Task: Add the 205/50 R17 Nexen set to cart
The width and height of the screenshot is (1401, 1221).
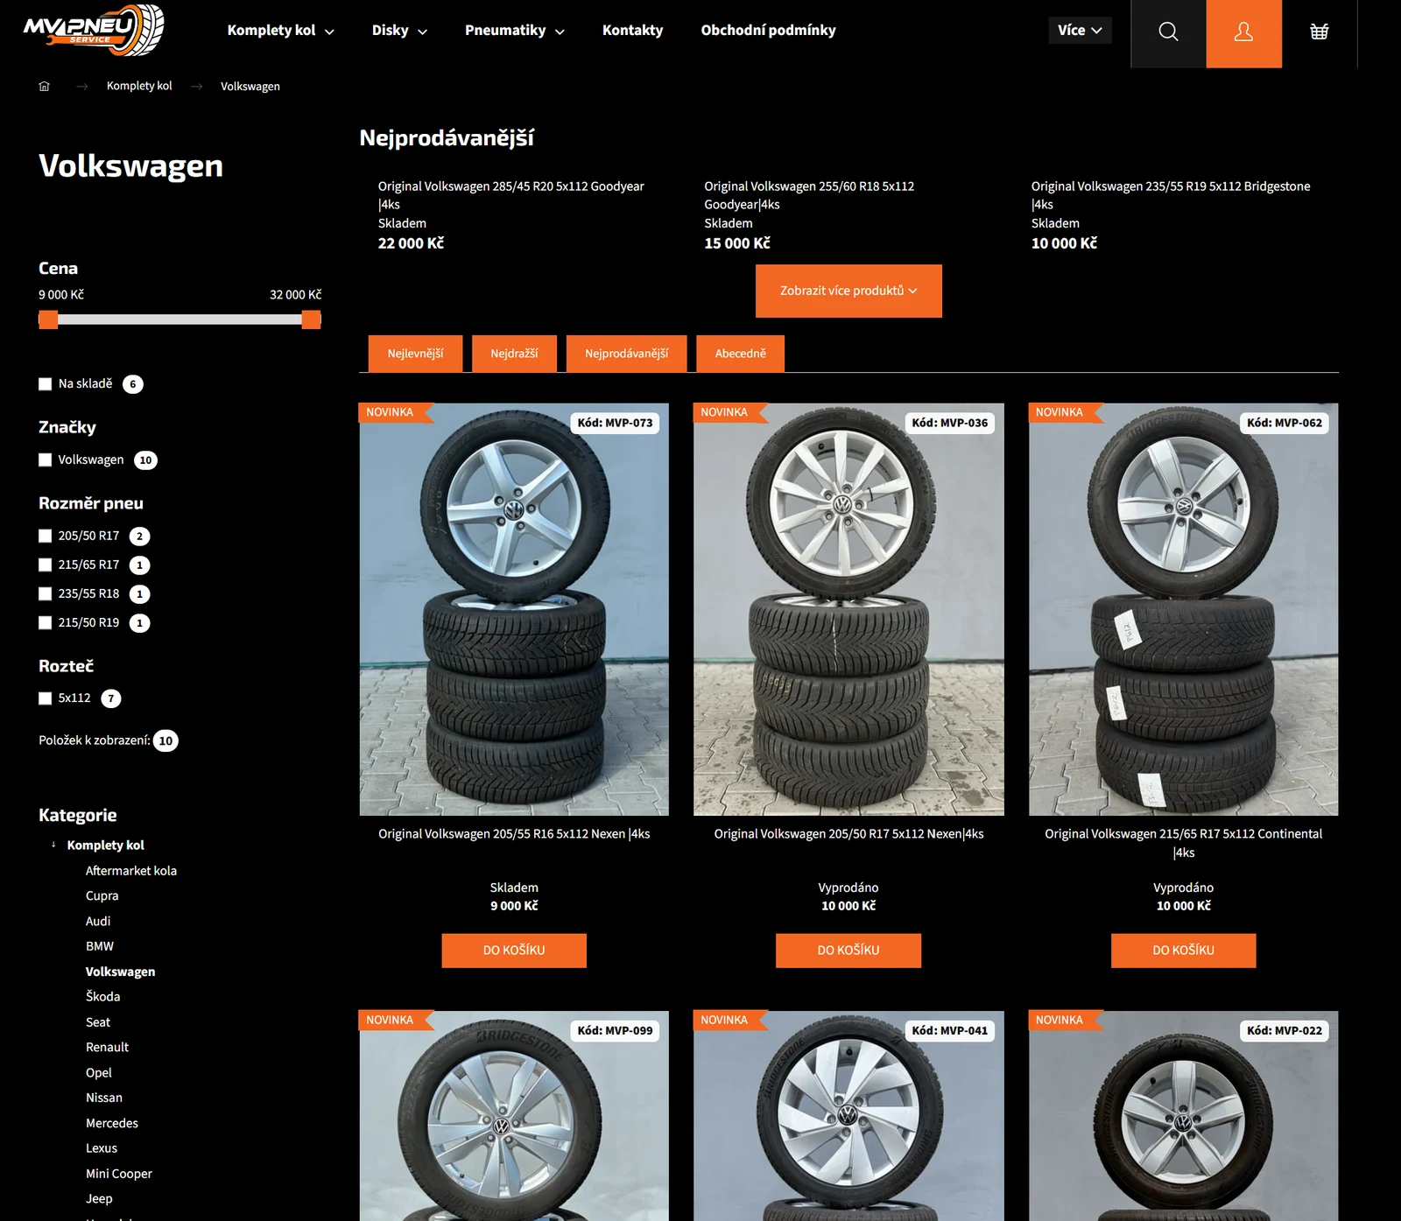Action: point(848,951)
